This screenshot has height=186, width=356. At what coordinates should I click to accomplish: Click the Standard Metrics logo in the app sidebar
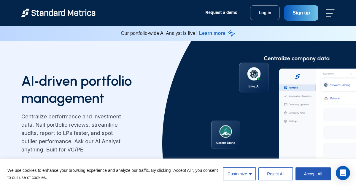298,76
